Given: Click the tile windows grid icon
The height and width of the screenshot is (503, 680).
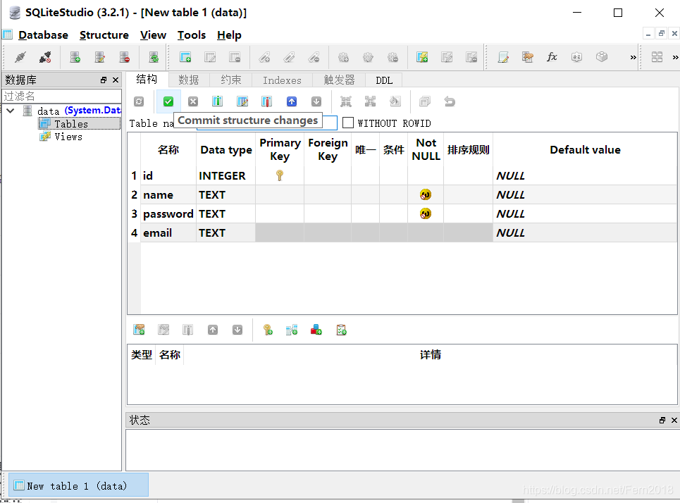Looking at the screenshot, I should coord(657,57).
